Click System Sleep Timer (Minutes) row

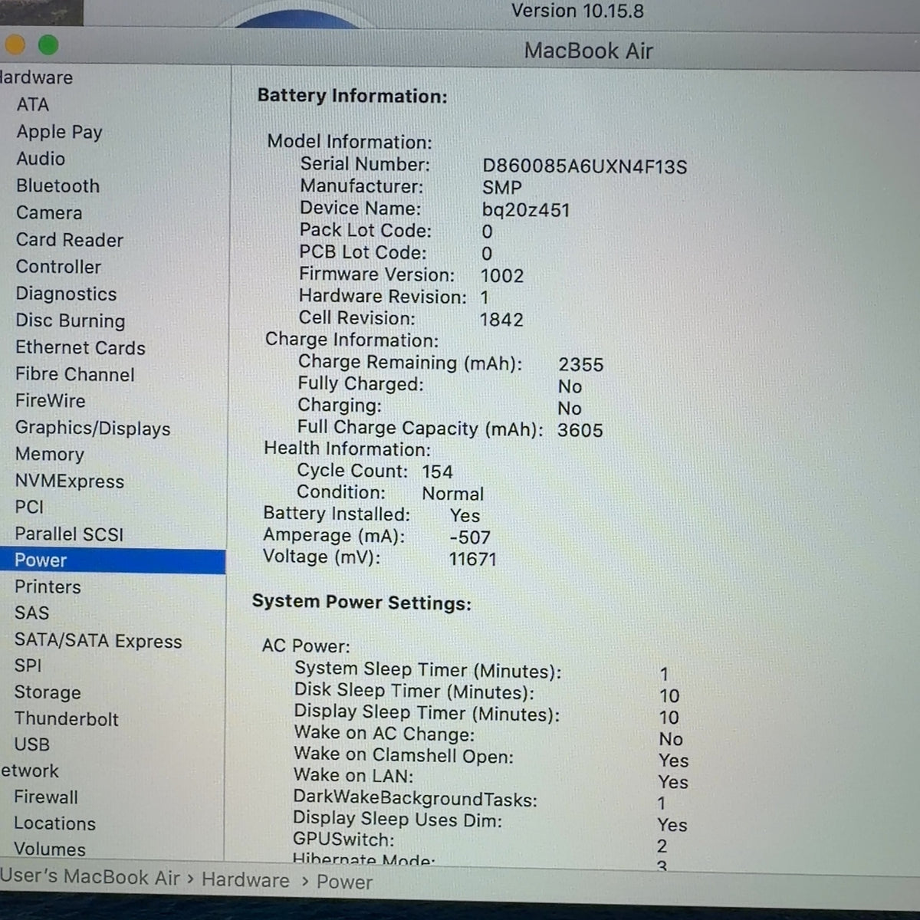pos(481,672)
